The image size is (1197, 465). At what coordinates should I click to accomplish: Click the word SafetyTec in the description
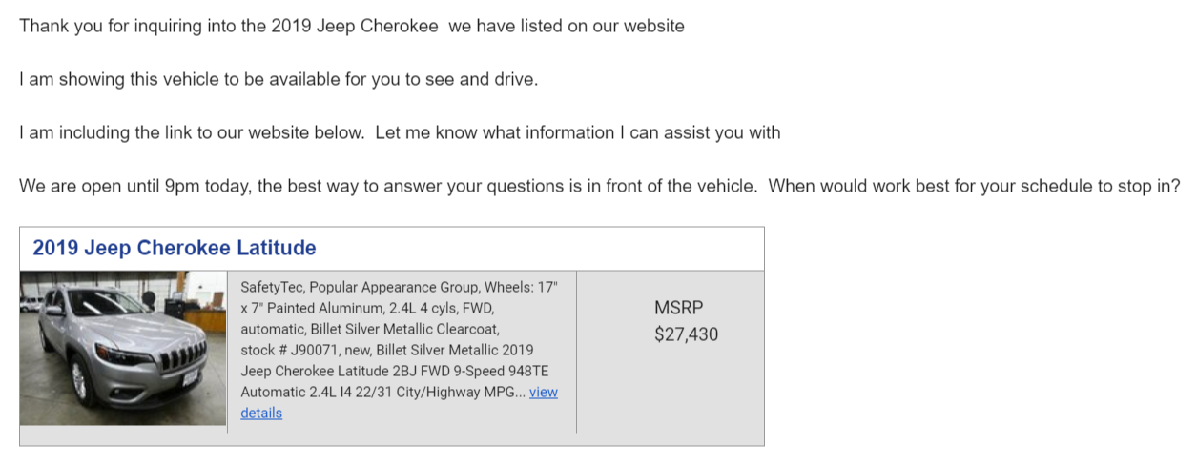272,286
